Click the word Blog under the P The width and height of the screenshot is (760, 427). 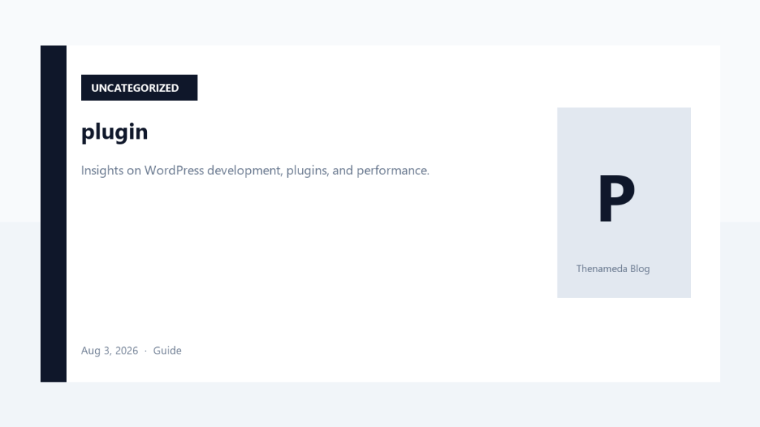coord(640,268)
